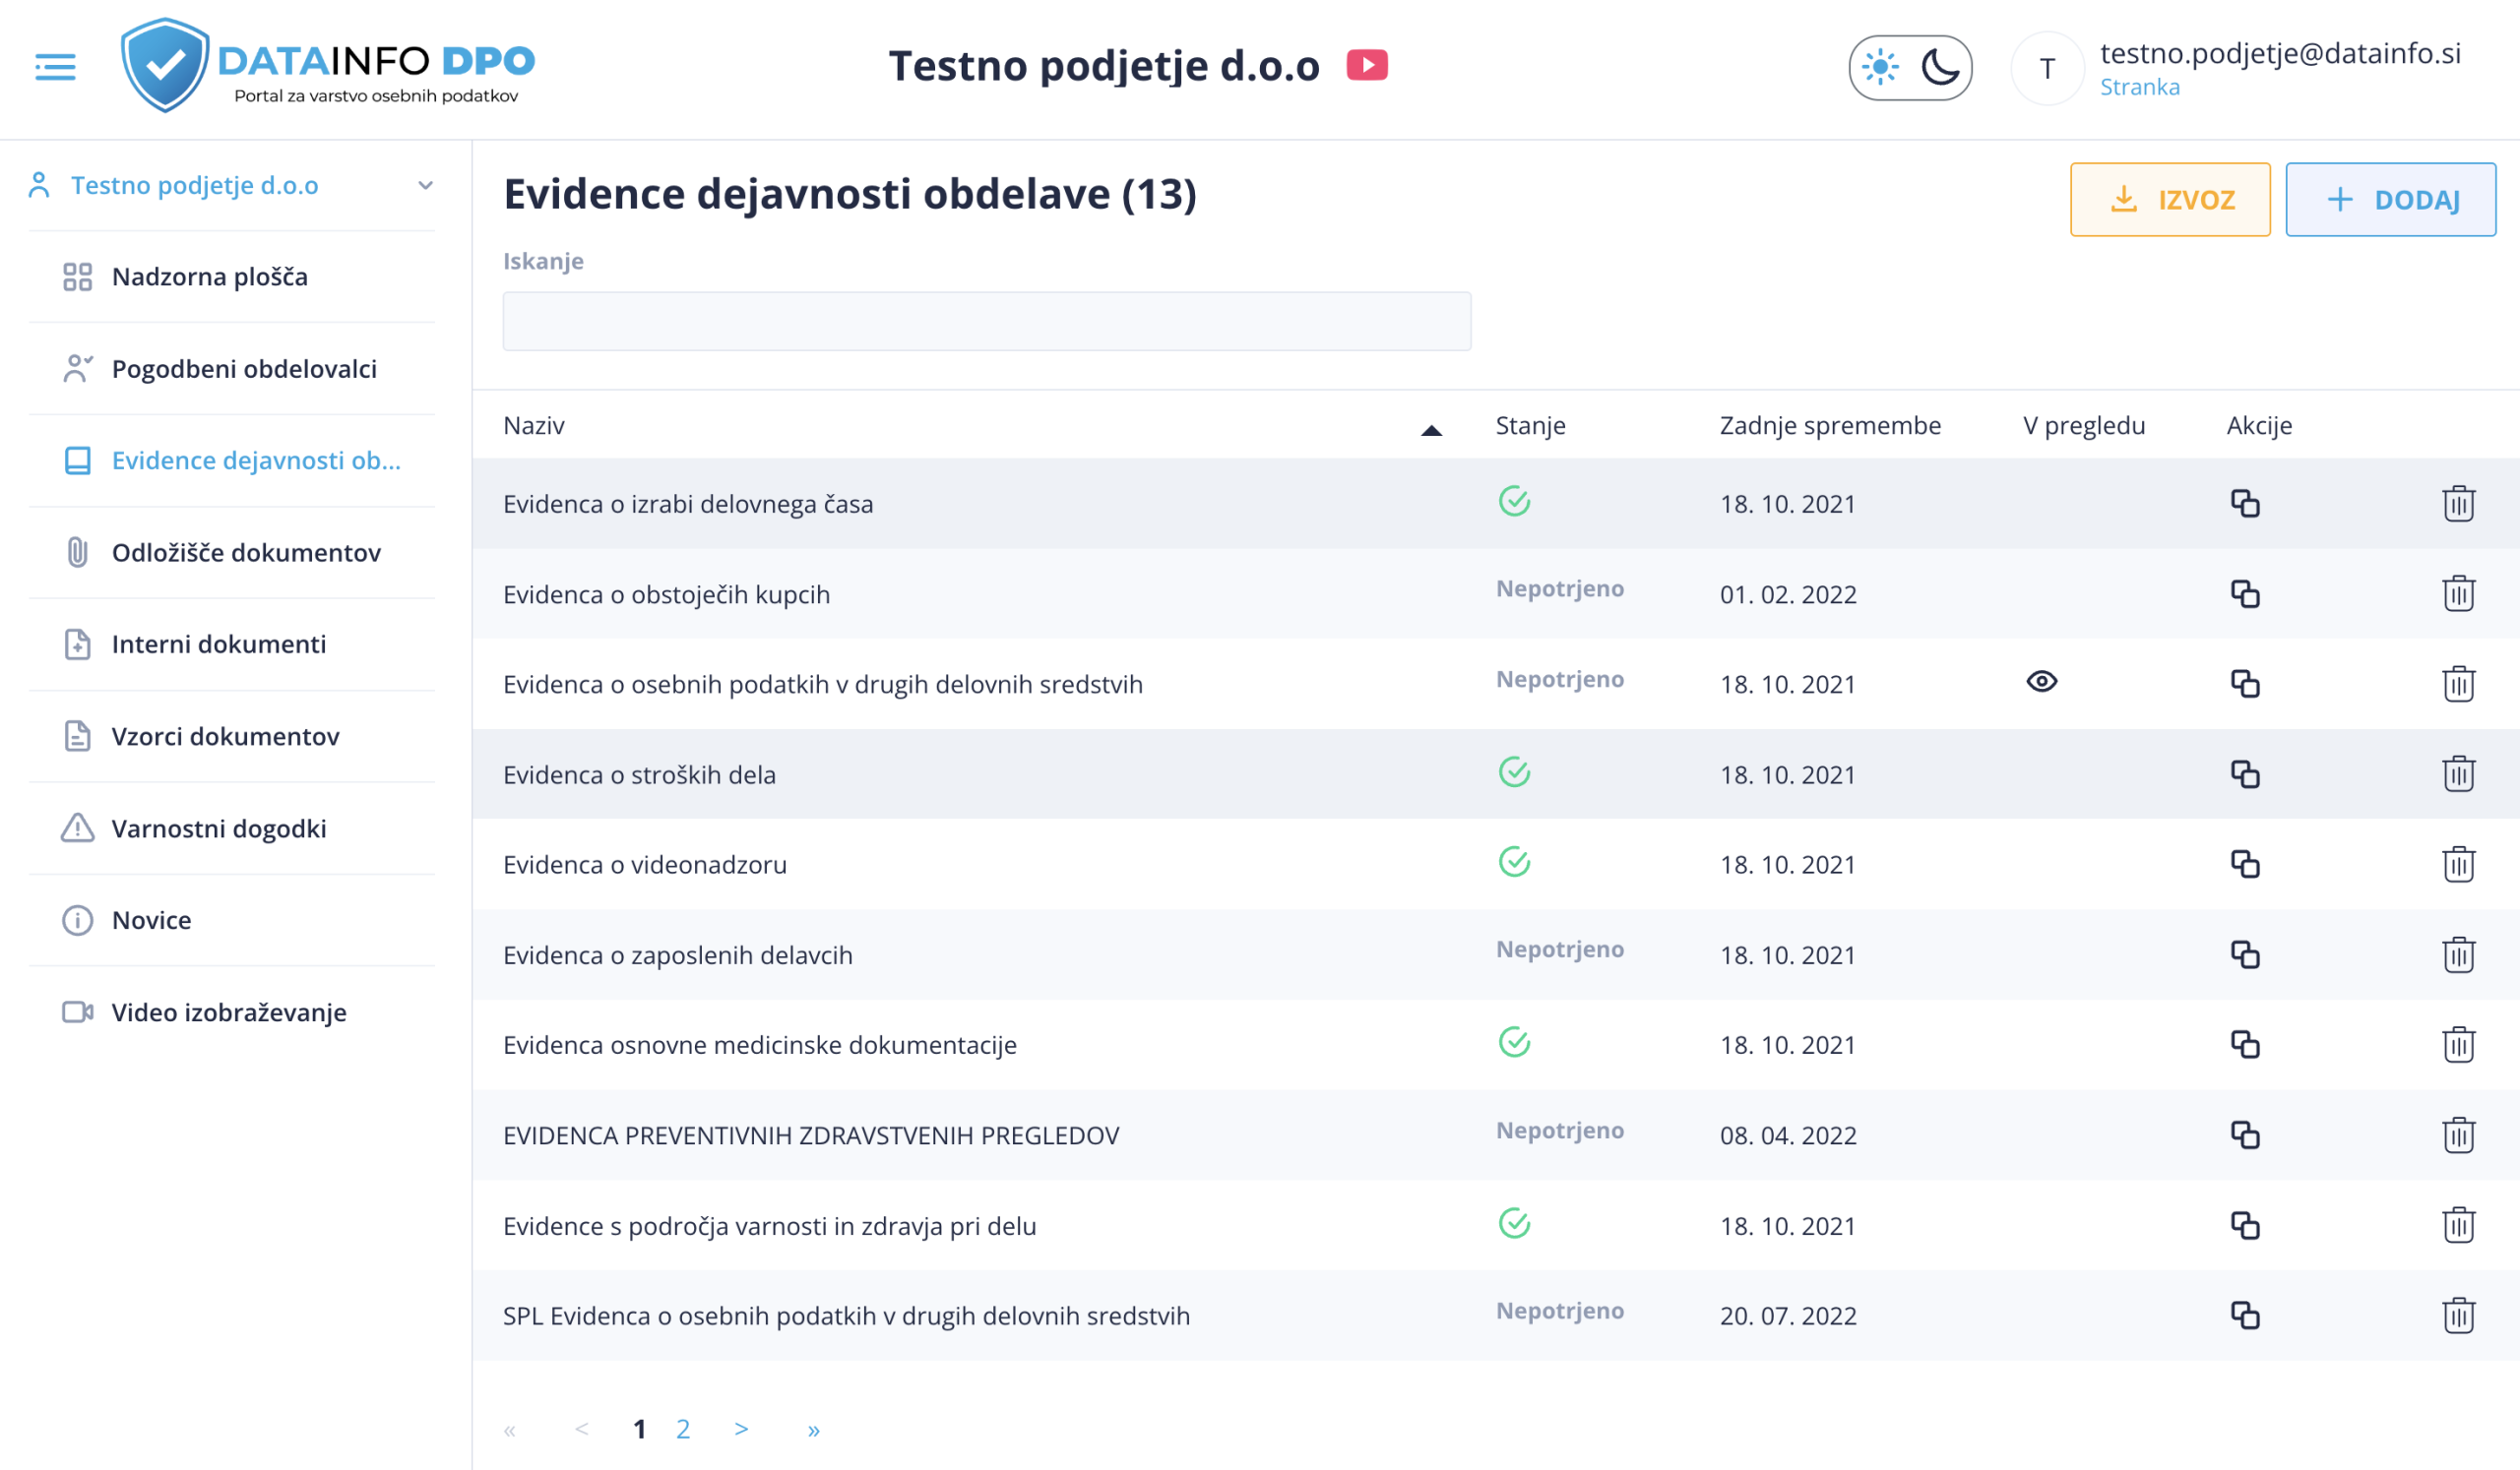Click Nepotrjeno status for obstoječih kupcih
The image size is (2520, 1470).
click(1559, 588)
